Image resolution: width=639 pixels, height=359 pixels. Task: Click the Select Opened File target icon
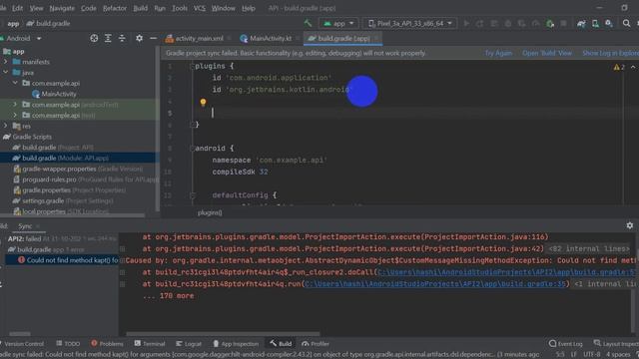[x=94, y=38]
